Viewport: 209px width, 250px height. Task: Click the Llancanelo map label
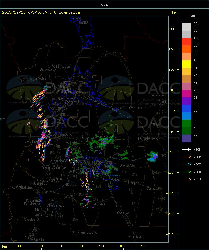(x=56, y=205)
